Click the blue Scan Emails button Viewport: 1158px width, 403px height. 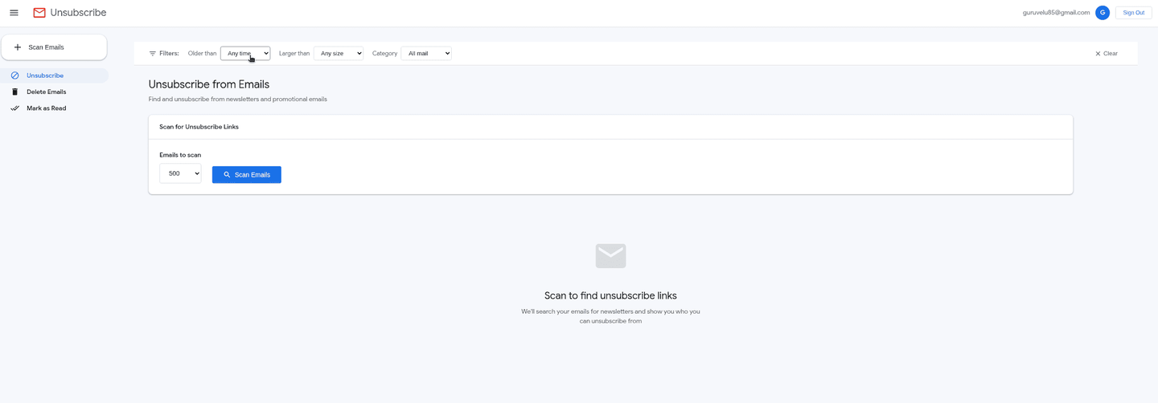tap(247, 174)
